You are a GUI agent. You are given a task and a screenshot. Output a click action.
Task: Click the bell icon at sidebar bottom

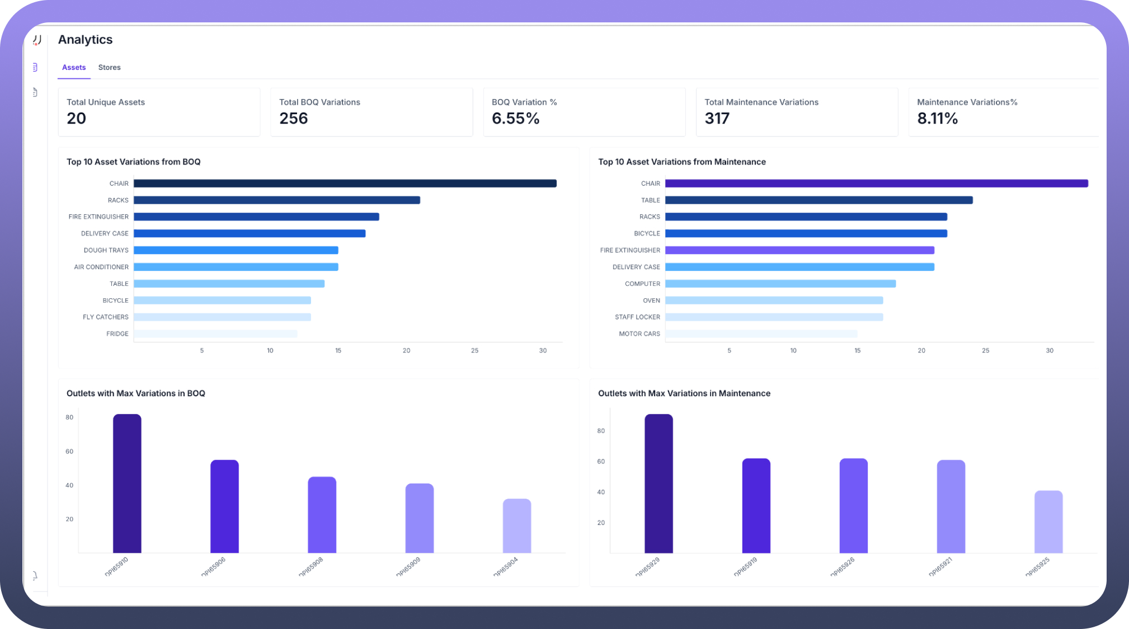pos(35,575)
